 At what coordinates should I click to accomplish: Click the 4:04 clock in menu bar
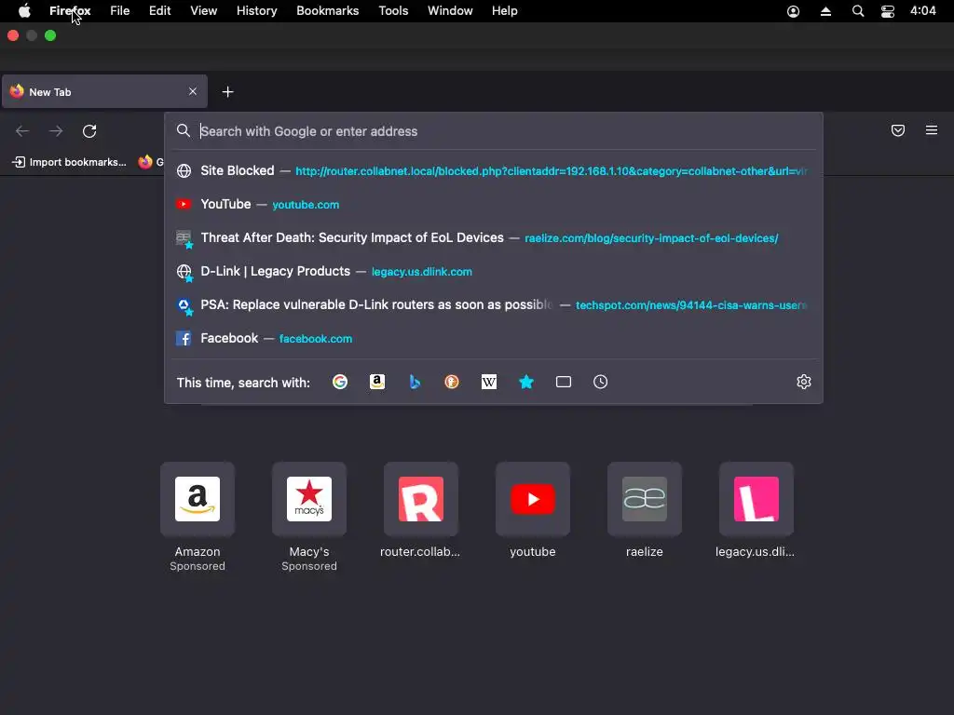coord(923,11)
